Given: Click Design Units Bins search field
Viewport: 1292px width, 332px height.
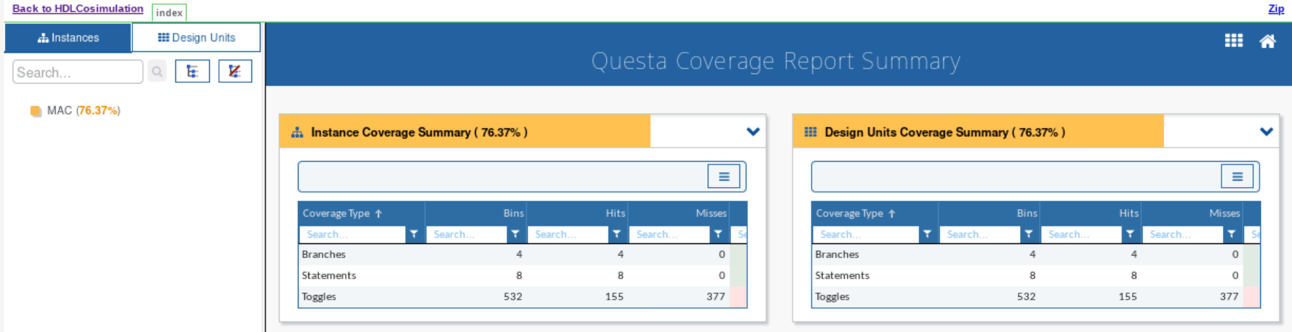Looking at the screenshot, I should [x=980, y=234].
